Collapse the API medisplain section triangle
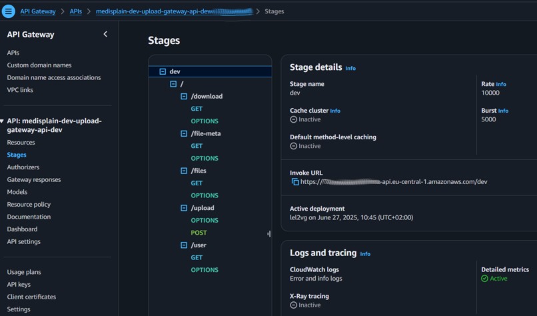The height and width of the screenshot is (316, 537). tap(2, 121)
